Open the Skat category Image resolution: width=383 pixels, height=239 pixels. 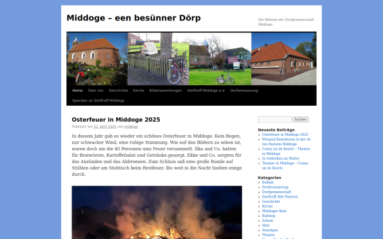point(266,226)
